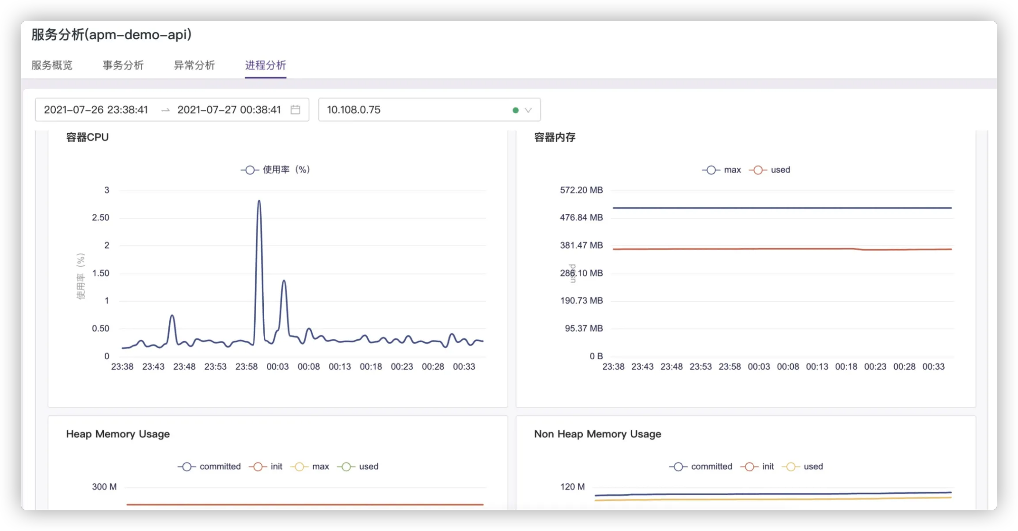1018x531 pixels.
Task: Open the calendar icon in date range
Action: click(x=295, y=110)
